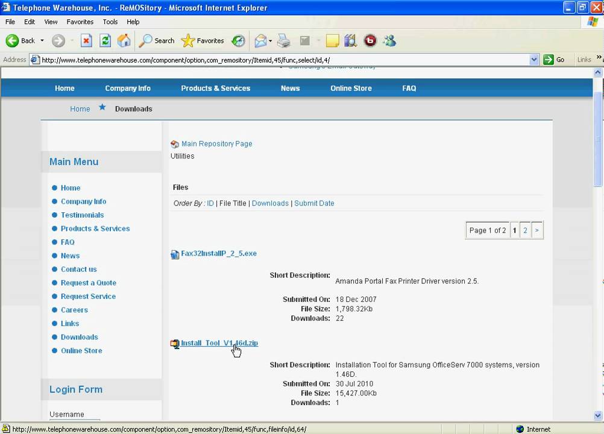Click Downloads in Main Menu sidebar
The image size is (604, 434).
80,337
